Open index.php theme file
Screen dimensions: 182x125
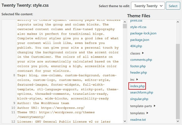coord(137,86)
